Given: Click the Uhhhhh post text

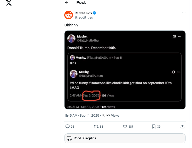Looking at the screenshot, I should [x=71, y=25].
